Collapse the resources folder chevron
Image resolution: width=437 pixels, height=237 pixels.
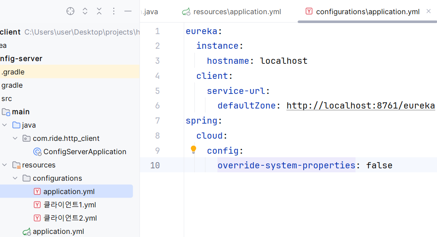(4, 165)
